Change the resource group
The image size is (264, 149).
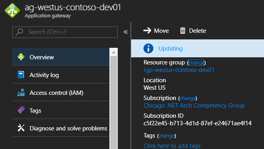(196, 62)
